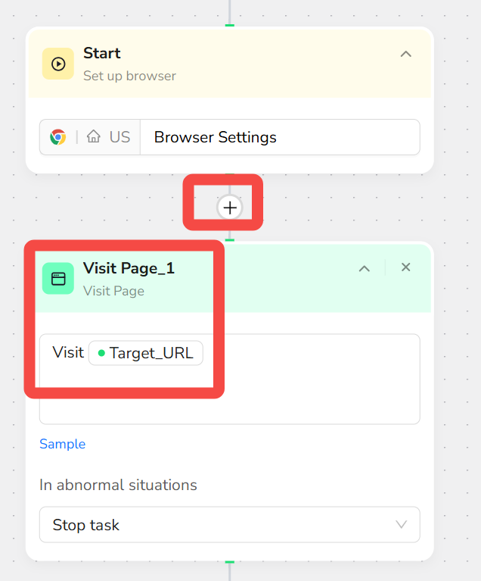This screenshot has width=481, height=581.
Task: Remove the Visit Page_1 node
Action: tap(406, 267)
